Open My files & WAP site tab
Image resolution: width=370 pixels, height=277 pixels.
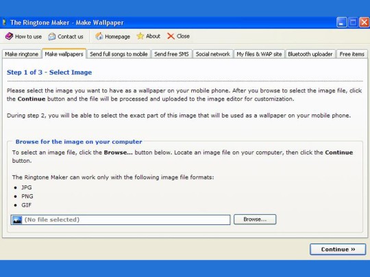[259, 54]
